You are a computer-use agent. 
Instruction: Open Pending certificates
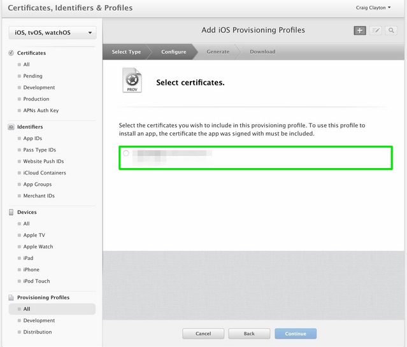point(32,76)
